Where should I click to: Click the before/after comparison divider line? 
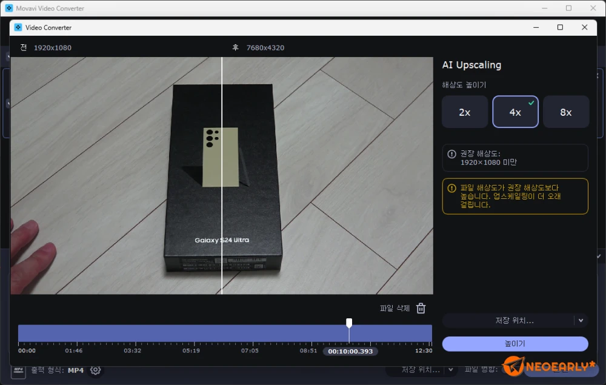(222, 175)
